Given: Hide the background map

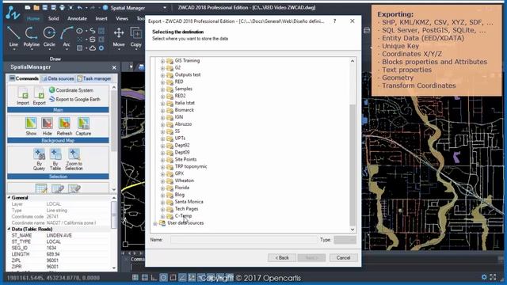Looking at the screenshot, I should [x=48, y=127].
